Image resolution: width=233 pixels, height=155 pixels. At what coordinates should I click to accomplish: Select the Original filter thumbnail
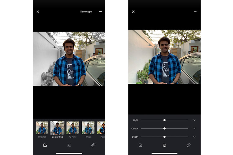[42, 128]
